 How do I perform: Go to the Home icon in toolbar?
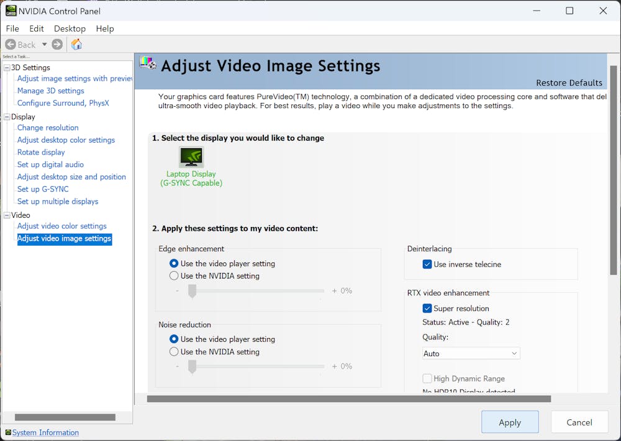[76, 44]
